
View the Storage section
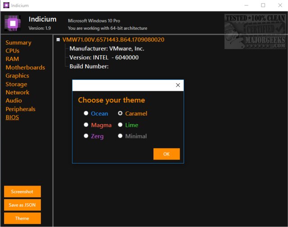16,84
